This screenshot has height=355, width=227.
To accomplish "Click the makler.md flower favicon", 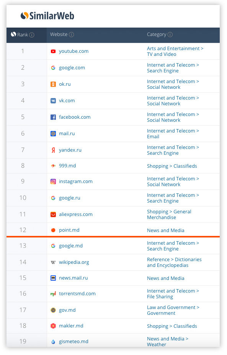I will (53, 326).
